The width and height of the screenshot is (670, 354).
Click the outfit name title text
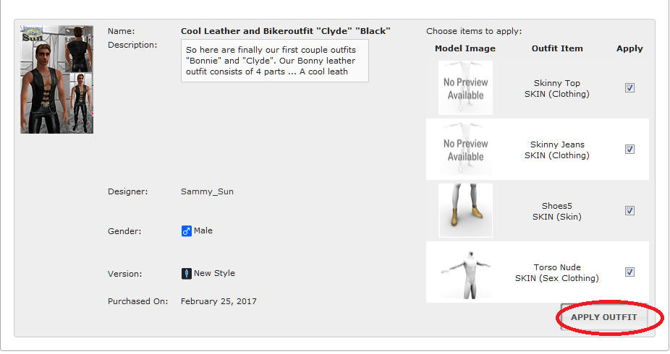[285, 31]
